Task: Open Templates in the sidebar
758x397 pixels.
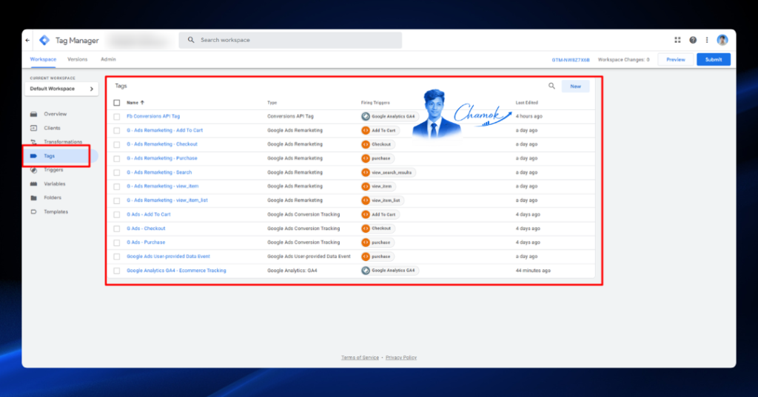Action: click(x=56, y=212)
